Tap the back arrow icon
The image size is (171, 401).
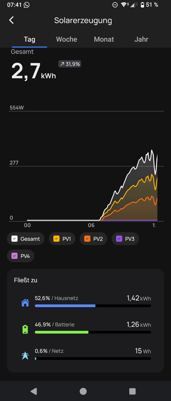click(x=11, y=20)
